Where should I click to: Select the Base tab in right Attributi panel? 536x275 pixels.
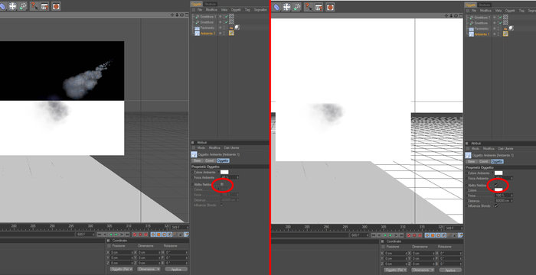click(x=472, y=161)
